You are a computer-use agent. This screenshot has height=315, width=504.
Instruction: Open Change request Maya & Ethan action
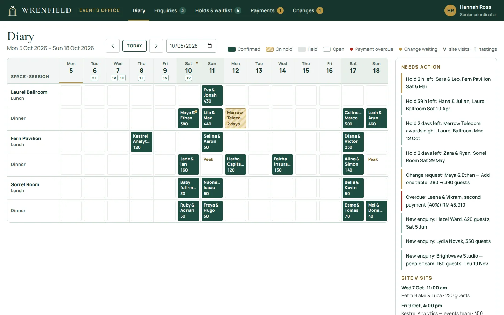click(x=447, y=179)
